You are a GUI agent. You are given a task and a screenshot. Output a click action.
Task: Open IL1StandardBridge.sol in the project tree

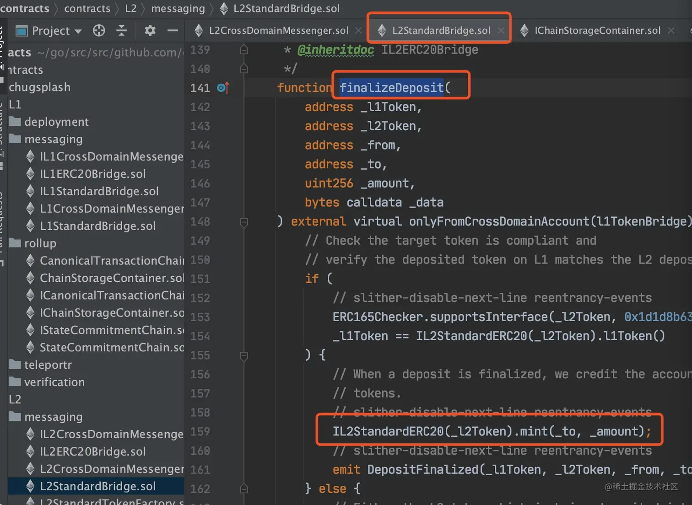tap(92, 192)
